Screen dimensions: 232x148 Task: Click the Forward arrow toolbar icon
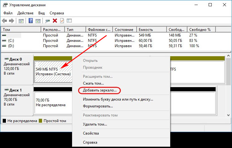12,21
